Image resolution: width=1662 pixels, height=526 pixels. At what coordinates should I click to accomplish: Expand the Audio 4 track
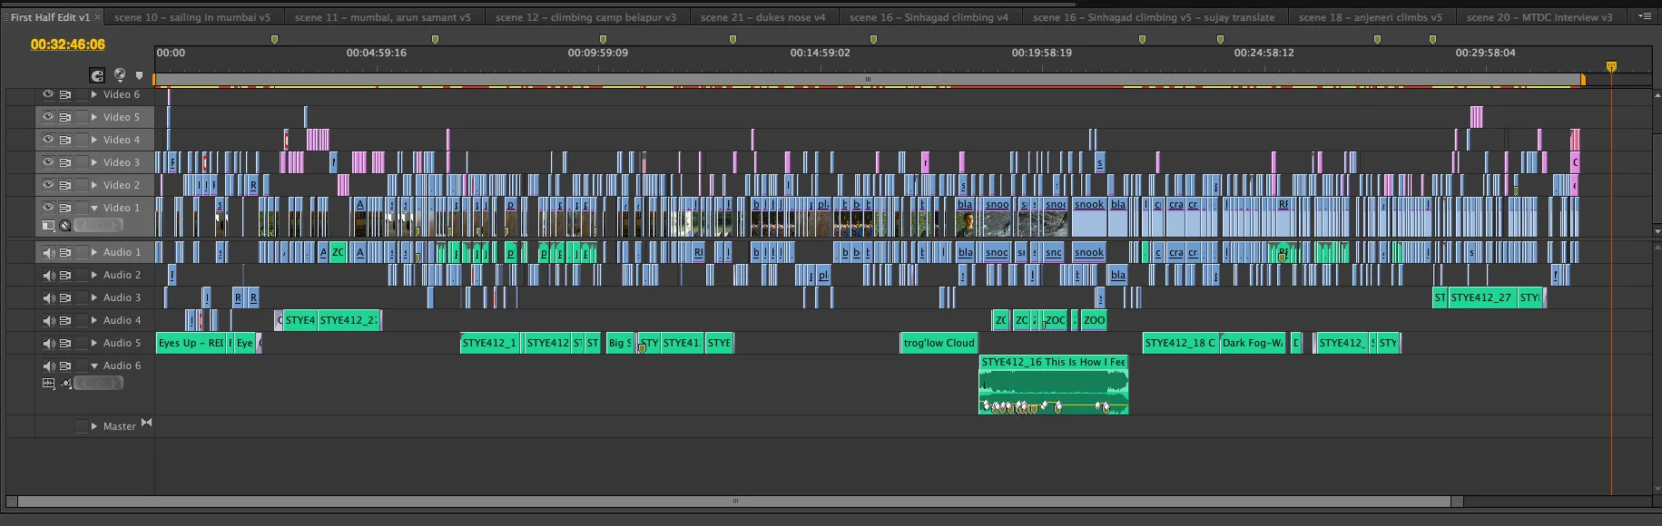click(93, 320)
